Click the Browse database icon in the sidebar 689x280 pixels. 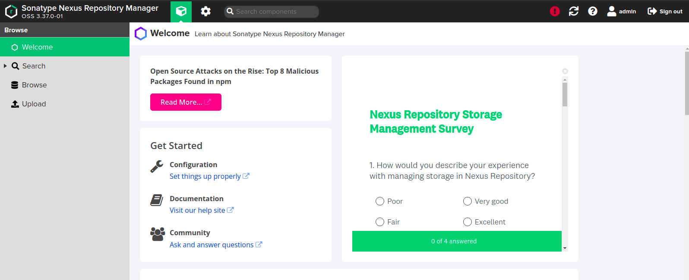tap(15, 85)
